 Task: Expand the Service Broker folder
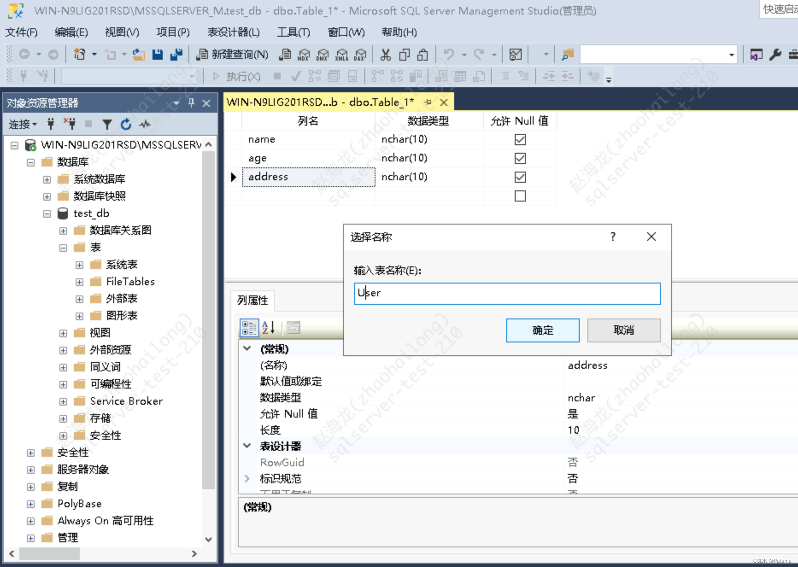pyautogui.click(x=63, y=401)
